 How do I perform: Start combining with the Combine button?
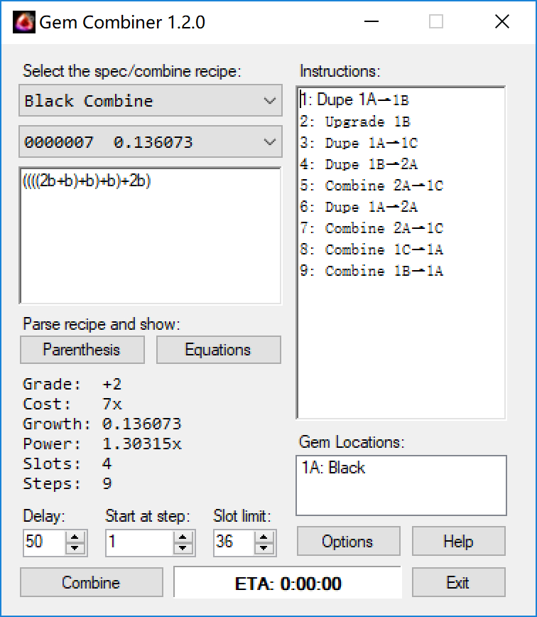click(x=91, y=583)
